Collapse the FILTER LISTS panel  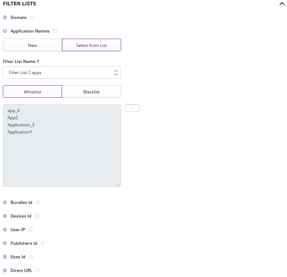282,3
